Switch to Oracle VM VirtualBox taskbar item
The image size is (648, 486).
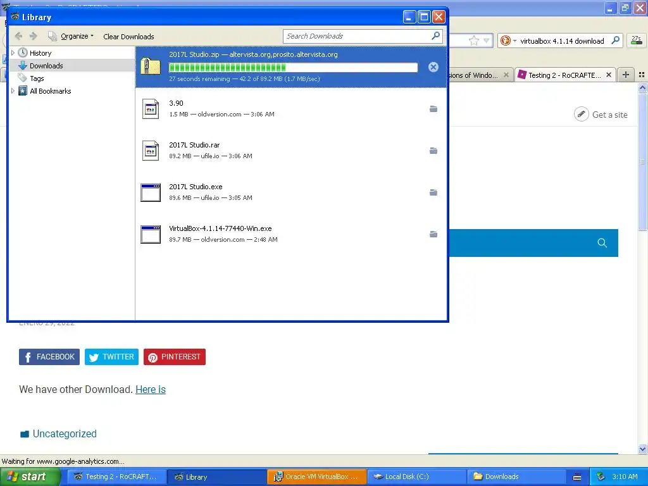pos(317,477)
